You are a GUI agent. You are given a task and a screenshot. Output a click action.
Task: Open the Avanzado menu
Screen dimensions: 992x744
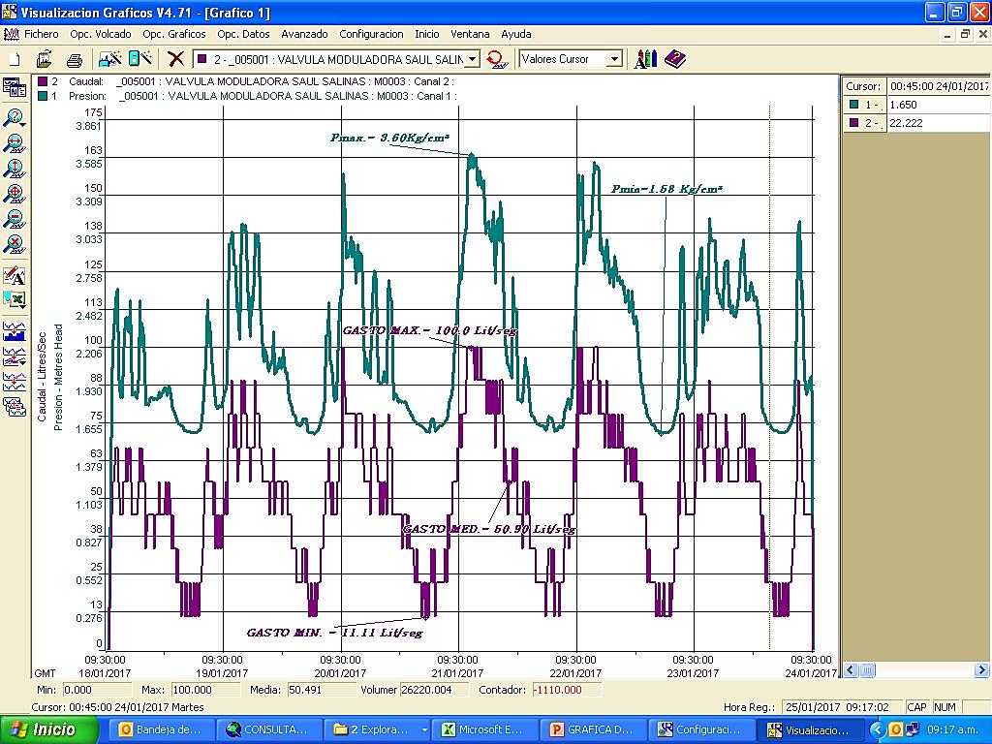point(304,34)
